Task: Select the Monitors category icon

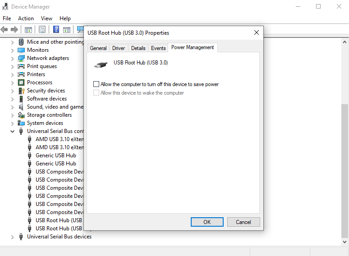Action: click(x=21, y=50)
